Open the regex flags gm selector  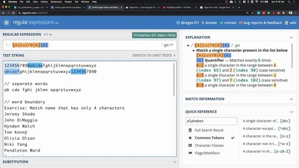(x=168, y=45)
